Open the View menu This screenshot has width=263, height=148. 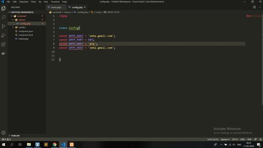tap(33, 2)
